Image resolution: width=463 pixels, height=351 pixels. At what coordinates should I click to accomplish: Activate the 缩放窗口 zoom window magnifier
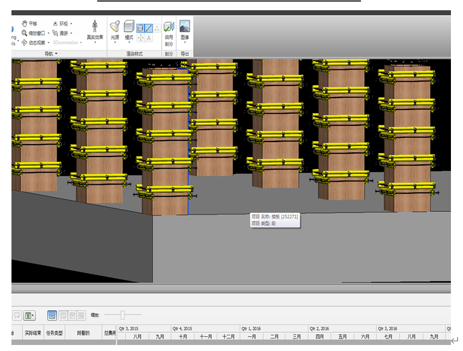tap(33, 33)
